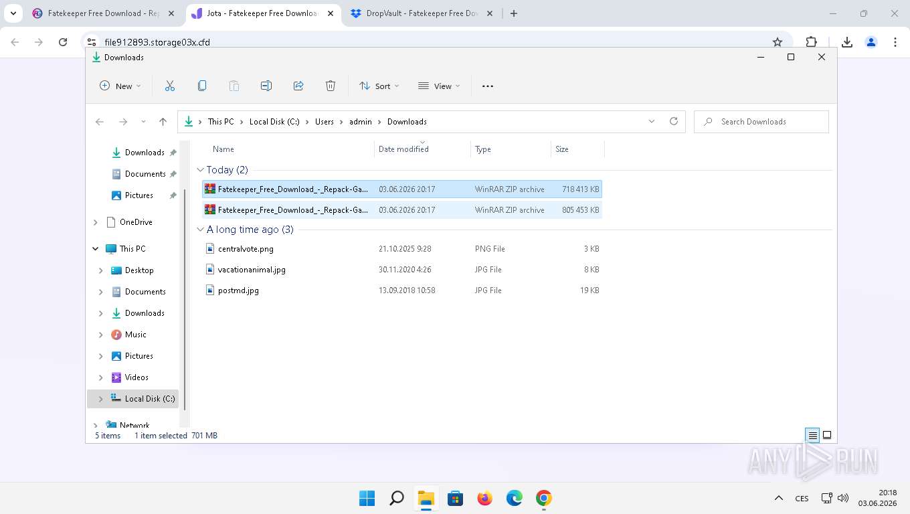Viewport: 910px width, 514px height.
Task: Collapse the A long time ago group
Action: pyautogui.click(x=200, y=230)
